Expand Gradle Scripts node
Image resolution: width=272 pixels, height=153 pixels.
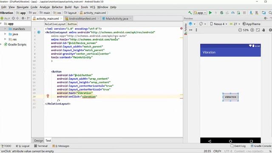coord(1,44)
